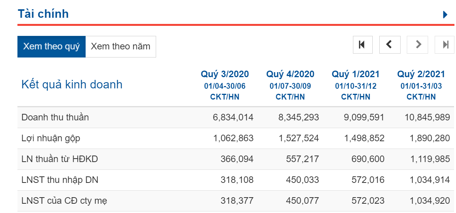456x213 pixels.
Task: Switch to Xem theo quý tab
Action: (x=51, y=47)
